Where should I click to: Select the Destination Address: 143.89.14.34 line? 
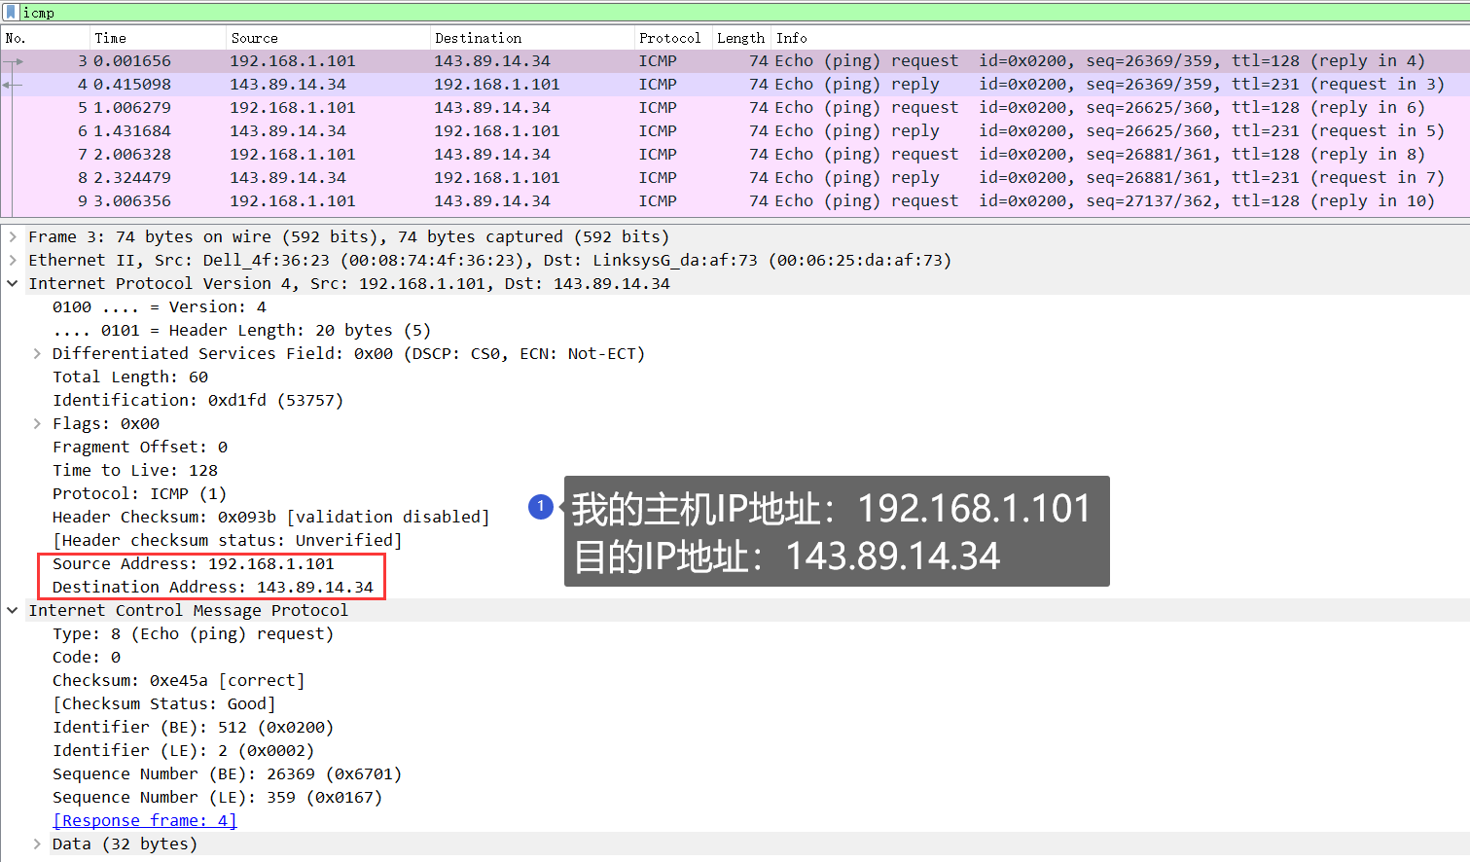click(213, 587)
